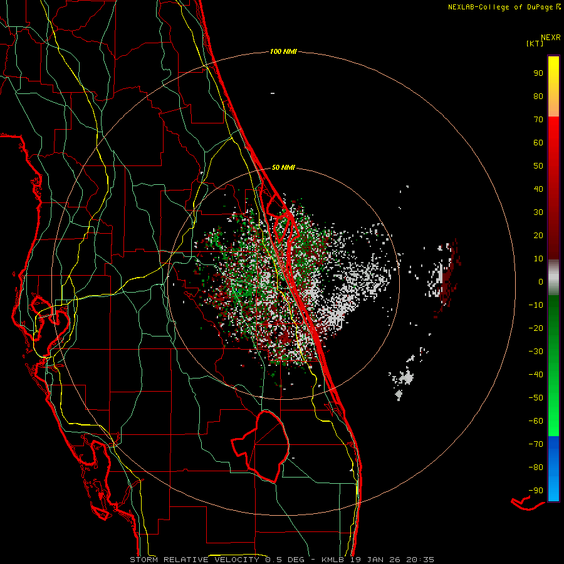
Task: Click the NEXR label above the color scale
Action: pos(550,38)
